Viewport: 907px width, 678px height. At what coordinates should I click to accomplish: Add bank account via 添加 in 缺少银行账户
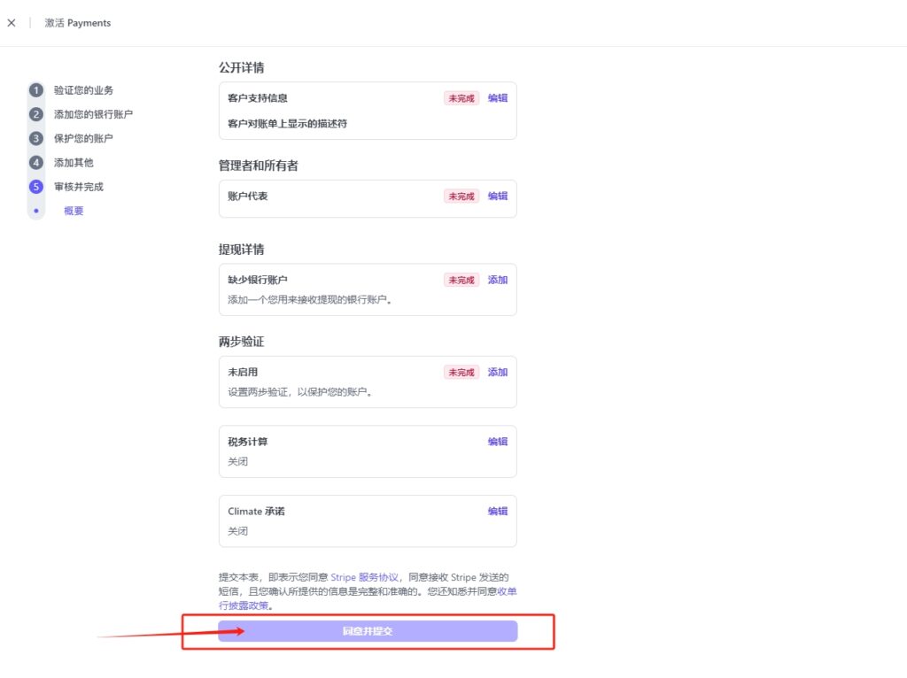click(x=498, y=280)
